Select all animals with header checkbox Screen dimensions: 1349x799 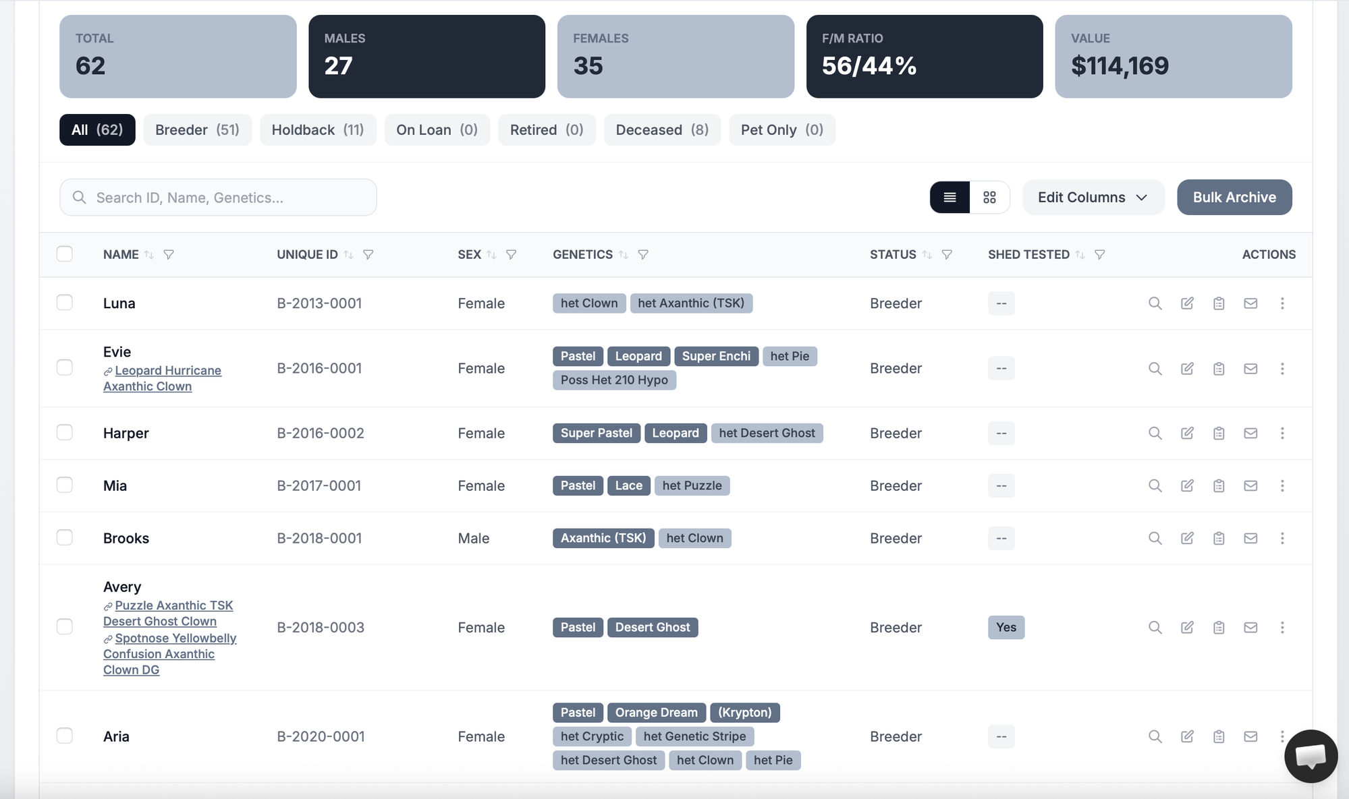pyautogui.click(x=65, y=254)
